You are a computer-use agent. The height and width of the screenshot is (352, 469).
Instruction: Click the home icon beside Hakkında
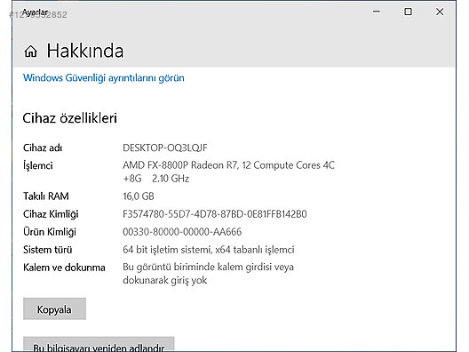[x=30, y=51]
